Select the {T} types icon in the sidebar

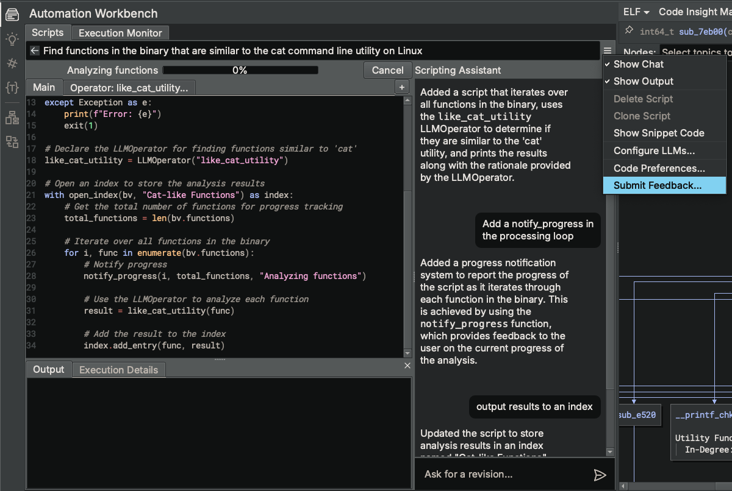point(11,88)
